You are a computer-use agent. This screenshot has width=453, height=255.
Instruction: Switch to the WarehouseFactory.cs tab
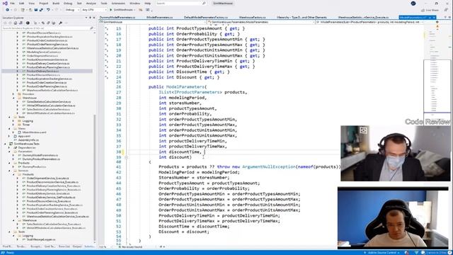252,17
